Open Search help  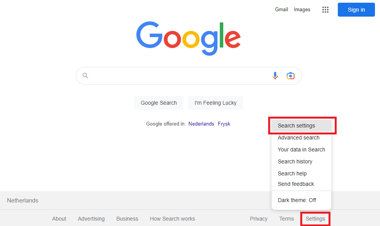[292, 173]
